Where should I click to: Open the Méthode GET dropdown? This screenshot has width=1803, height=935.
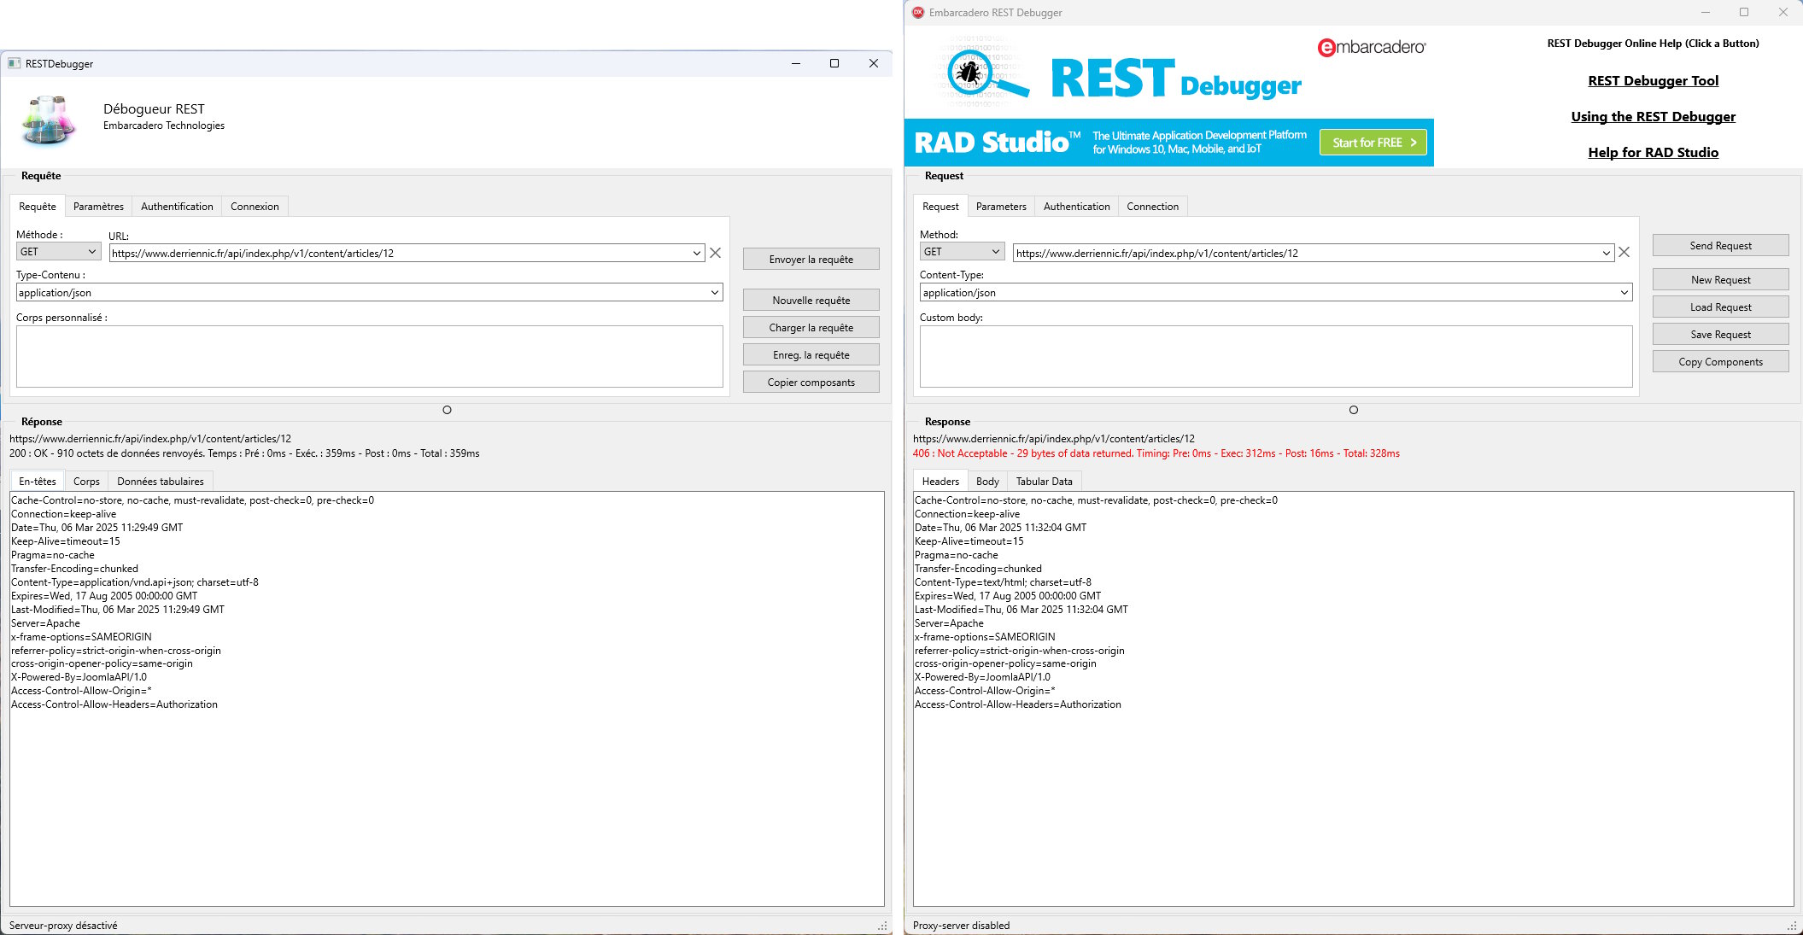point(58,252)
